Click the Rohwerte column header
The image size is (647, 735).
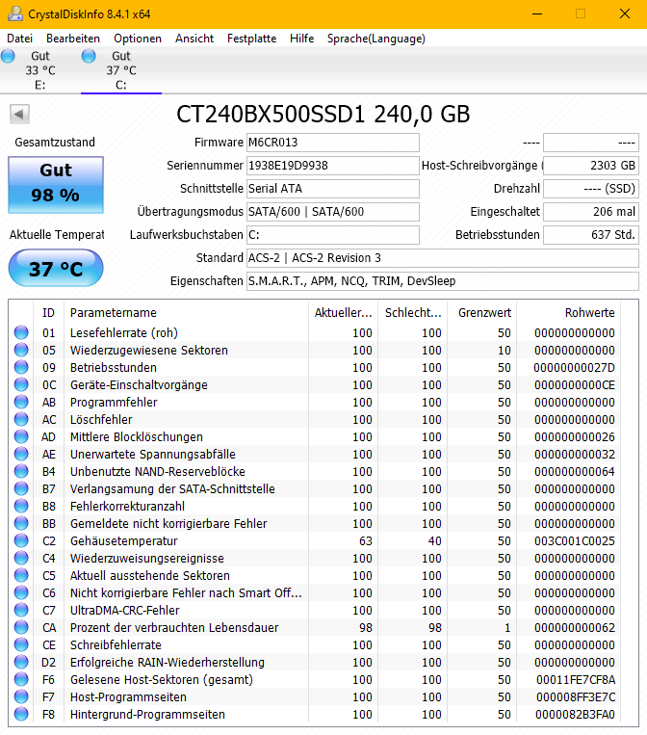[569, 313]
